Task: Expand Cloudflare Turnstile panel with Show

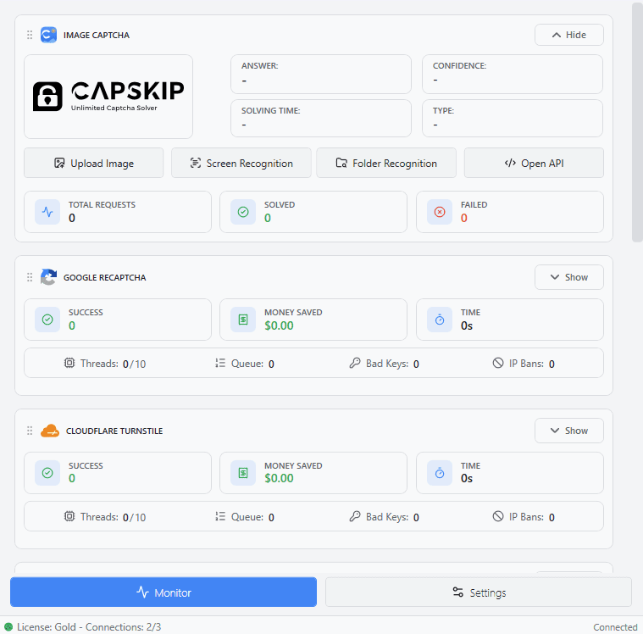Action: tap(568, 431)
